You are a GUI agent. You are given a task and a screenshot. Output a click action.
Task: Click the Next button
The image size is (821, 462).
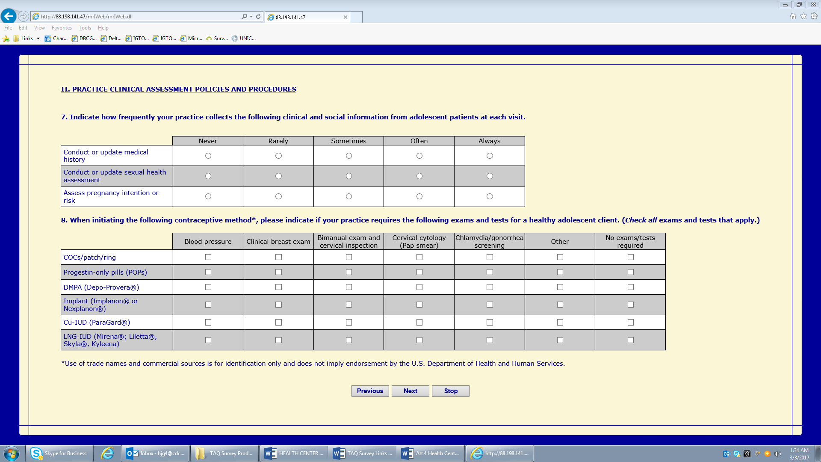(410, 391)
